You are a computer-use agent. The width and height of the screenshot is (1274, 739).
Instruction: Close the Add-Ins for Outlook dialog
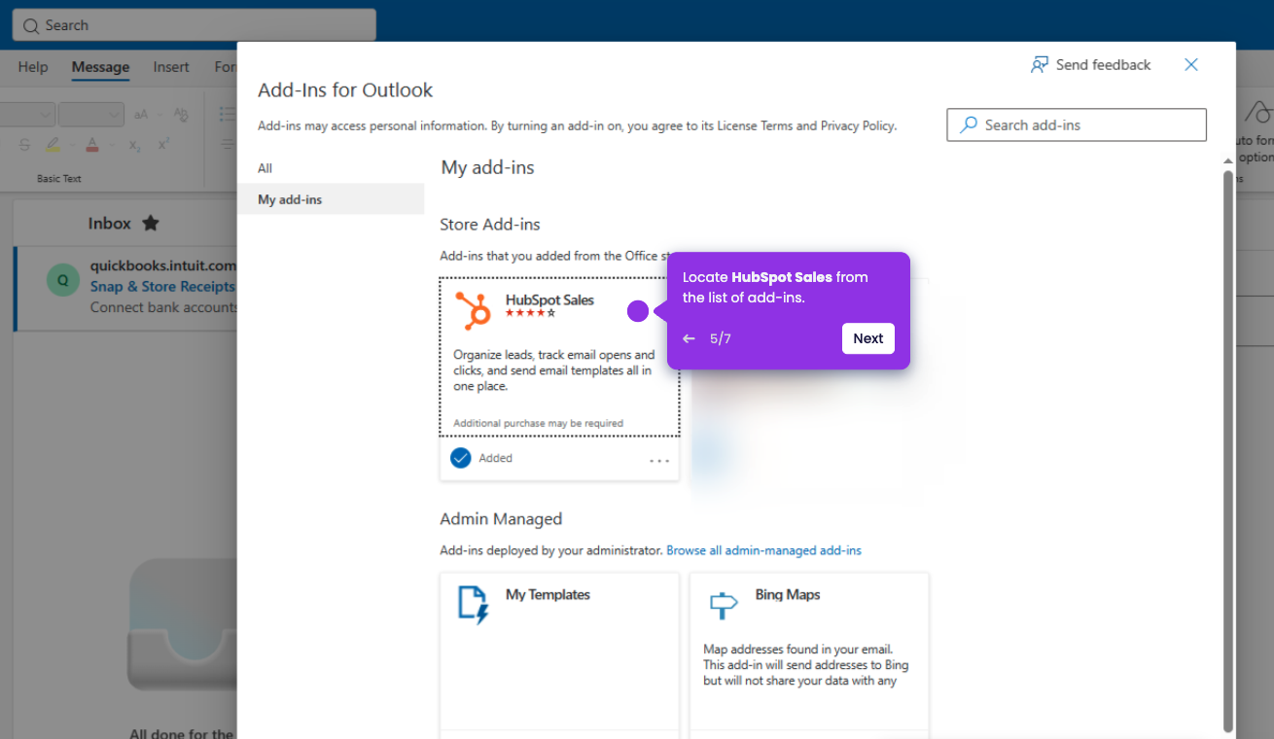1191,64
